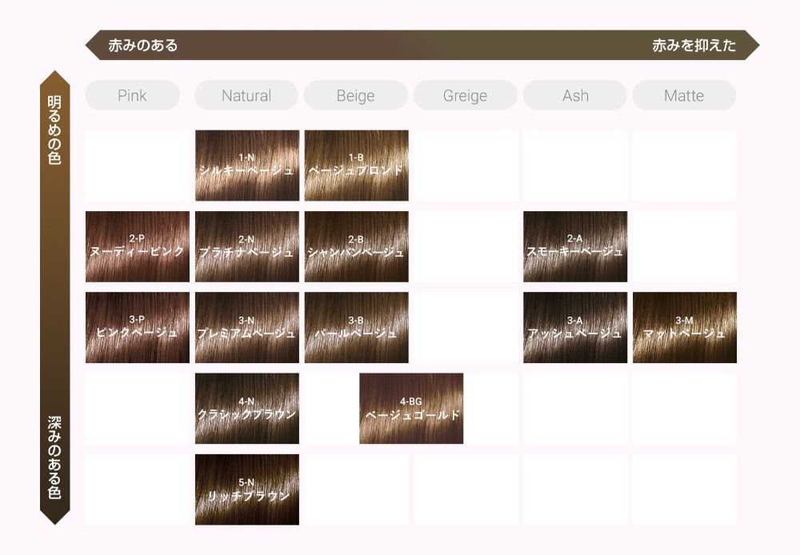Pick the 2-N プラチナベージュ swatch

(247, 246)
